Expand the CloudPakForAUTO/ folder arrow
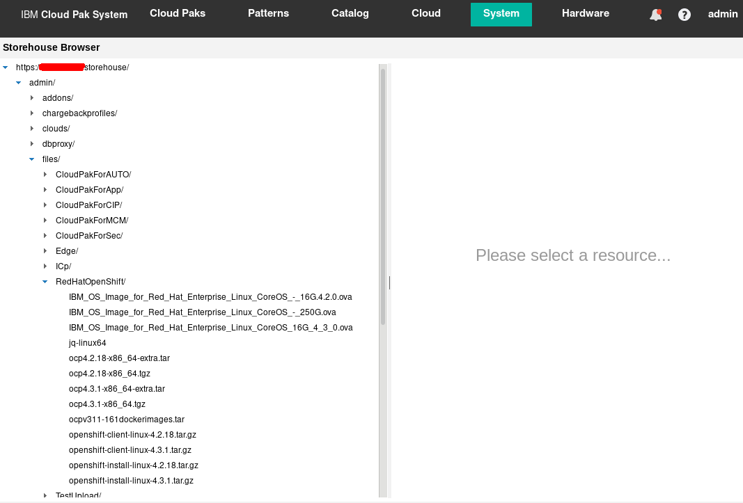 pyautogui.click(x=45, y=175)
